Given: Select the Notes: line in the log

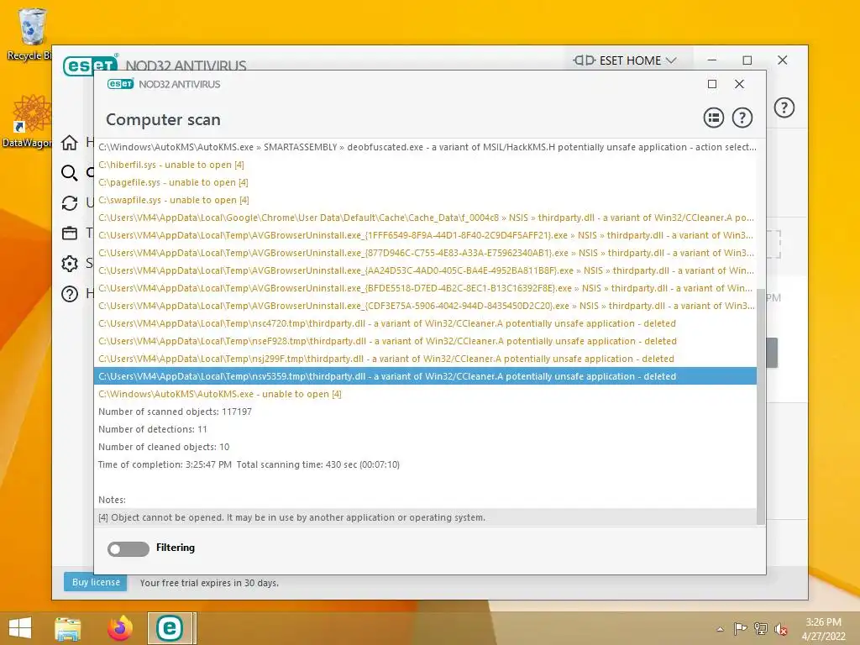Looking at the screenshot, I should tap(425, 500).
